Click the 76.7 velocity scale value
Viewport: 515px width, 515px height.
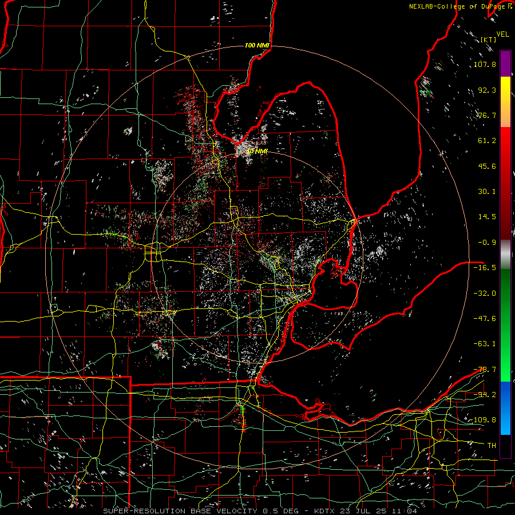487,115
